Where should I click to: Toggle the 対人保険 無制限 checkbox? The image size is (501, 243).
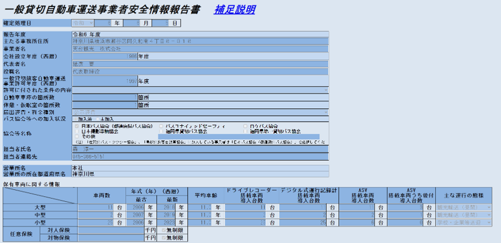coord(164,230)
